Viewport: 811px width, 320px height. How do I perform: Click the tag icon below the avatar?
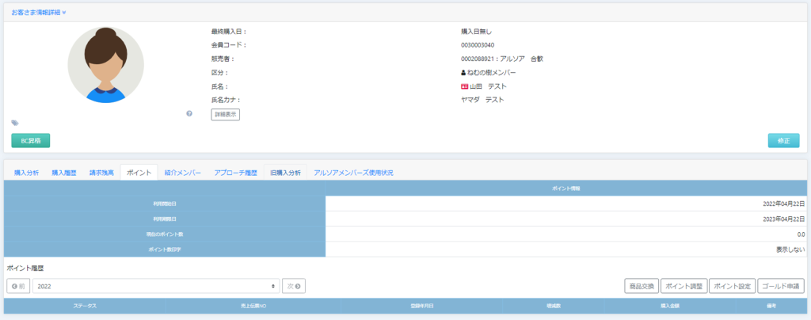click(14, 123)
